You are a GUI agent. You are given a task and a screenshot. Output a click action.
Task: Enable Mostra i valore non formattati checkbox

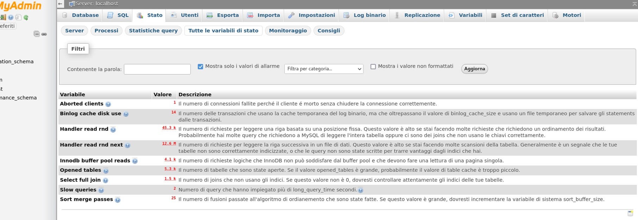373,66
